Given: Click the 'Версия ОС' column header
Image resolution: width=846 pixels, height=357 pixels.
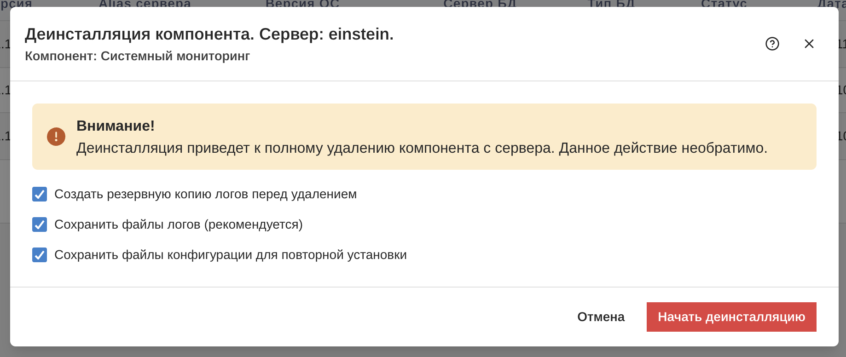Looking at the screenshot, I should coord(302,4).
